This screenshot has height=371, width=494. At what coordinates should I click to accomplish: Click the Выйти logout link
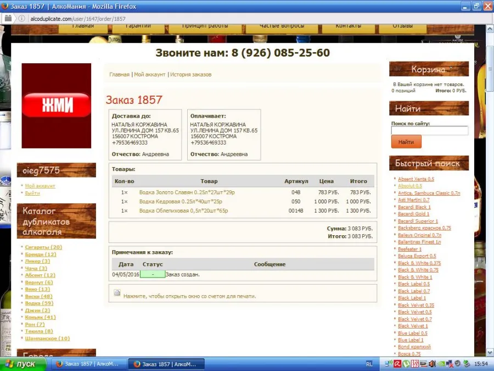pyautogui.click(x=32, y=193)
